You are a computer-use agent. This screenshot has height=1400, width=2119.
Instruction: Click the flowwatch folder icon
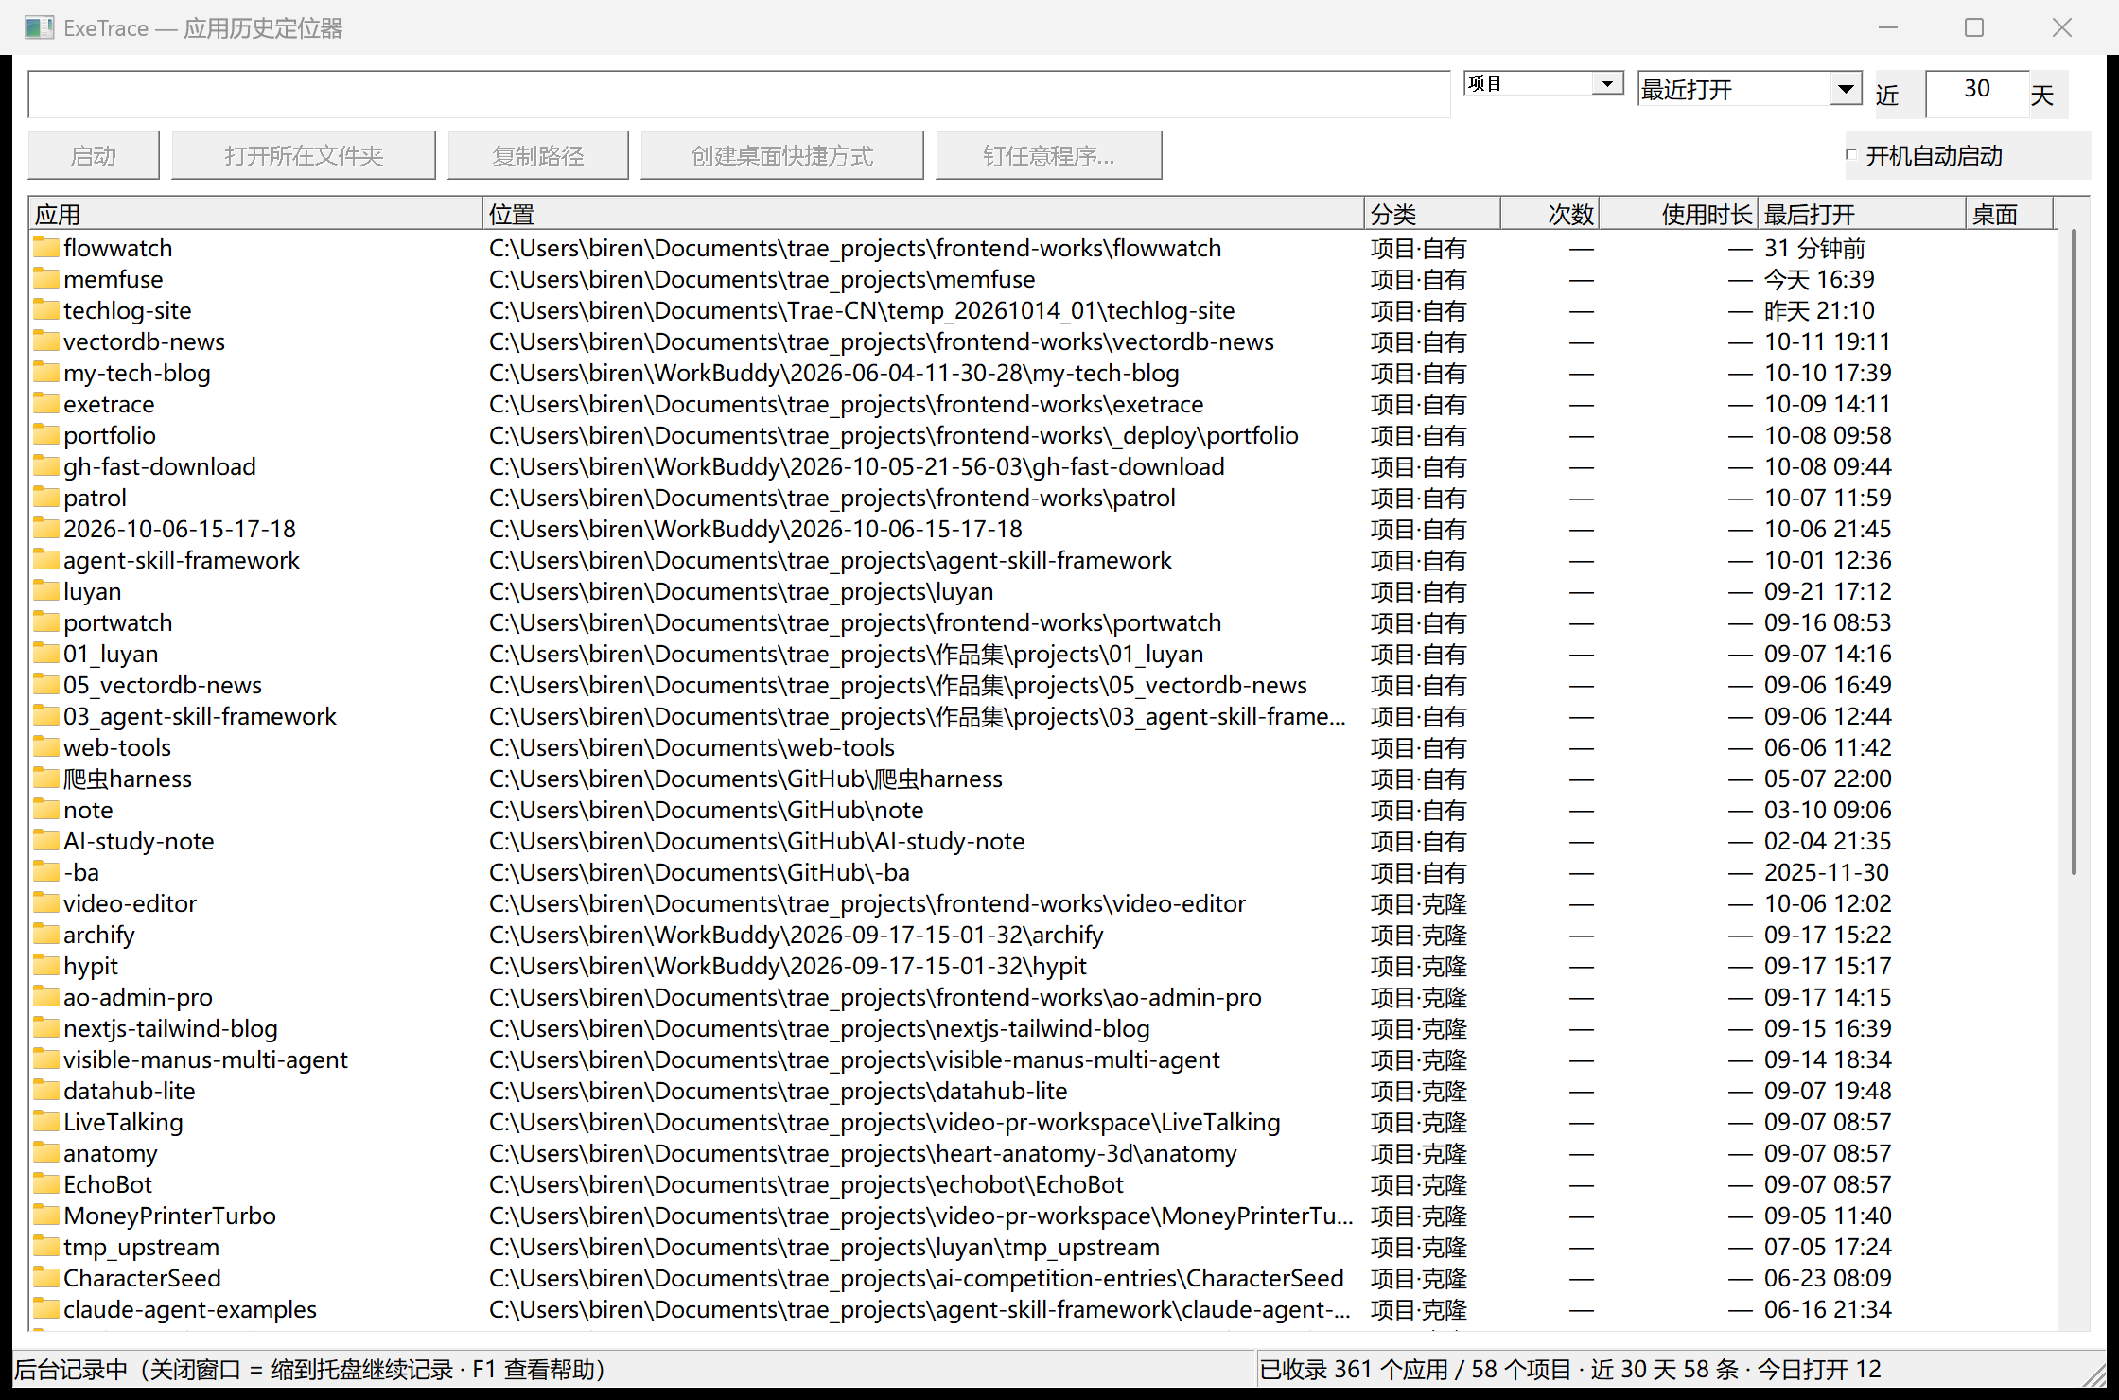point(46,248)
